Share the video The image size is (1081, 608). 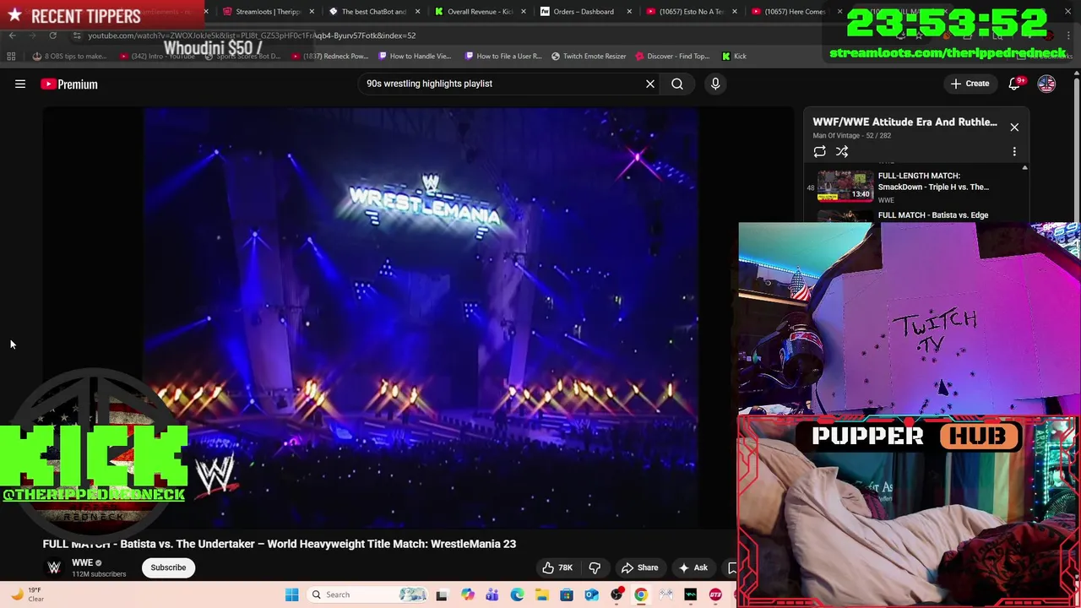click(x=639, y=567)
